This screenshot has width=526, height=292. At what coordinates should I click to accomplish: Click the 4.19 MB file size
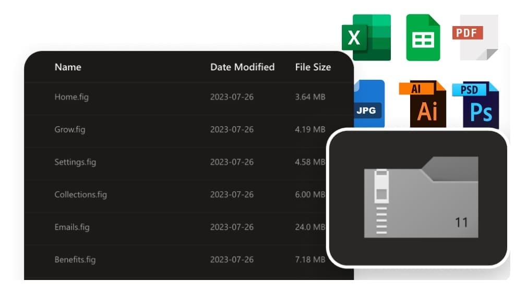point(310,130)
